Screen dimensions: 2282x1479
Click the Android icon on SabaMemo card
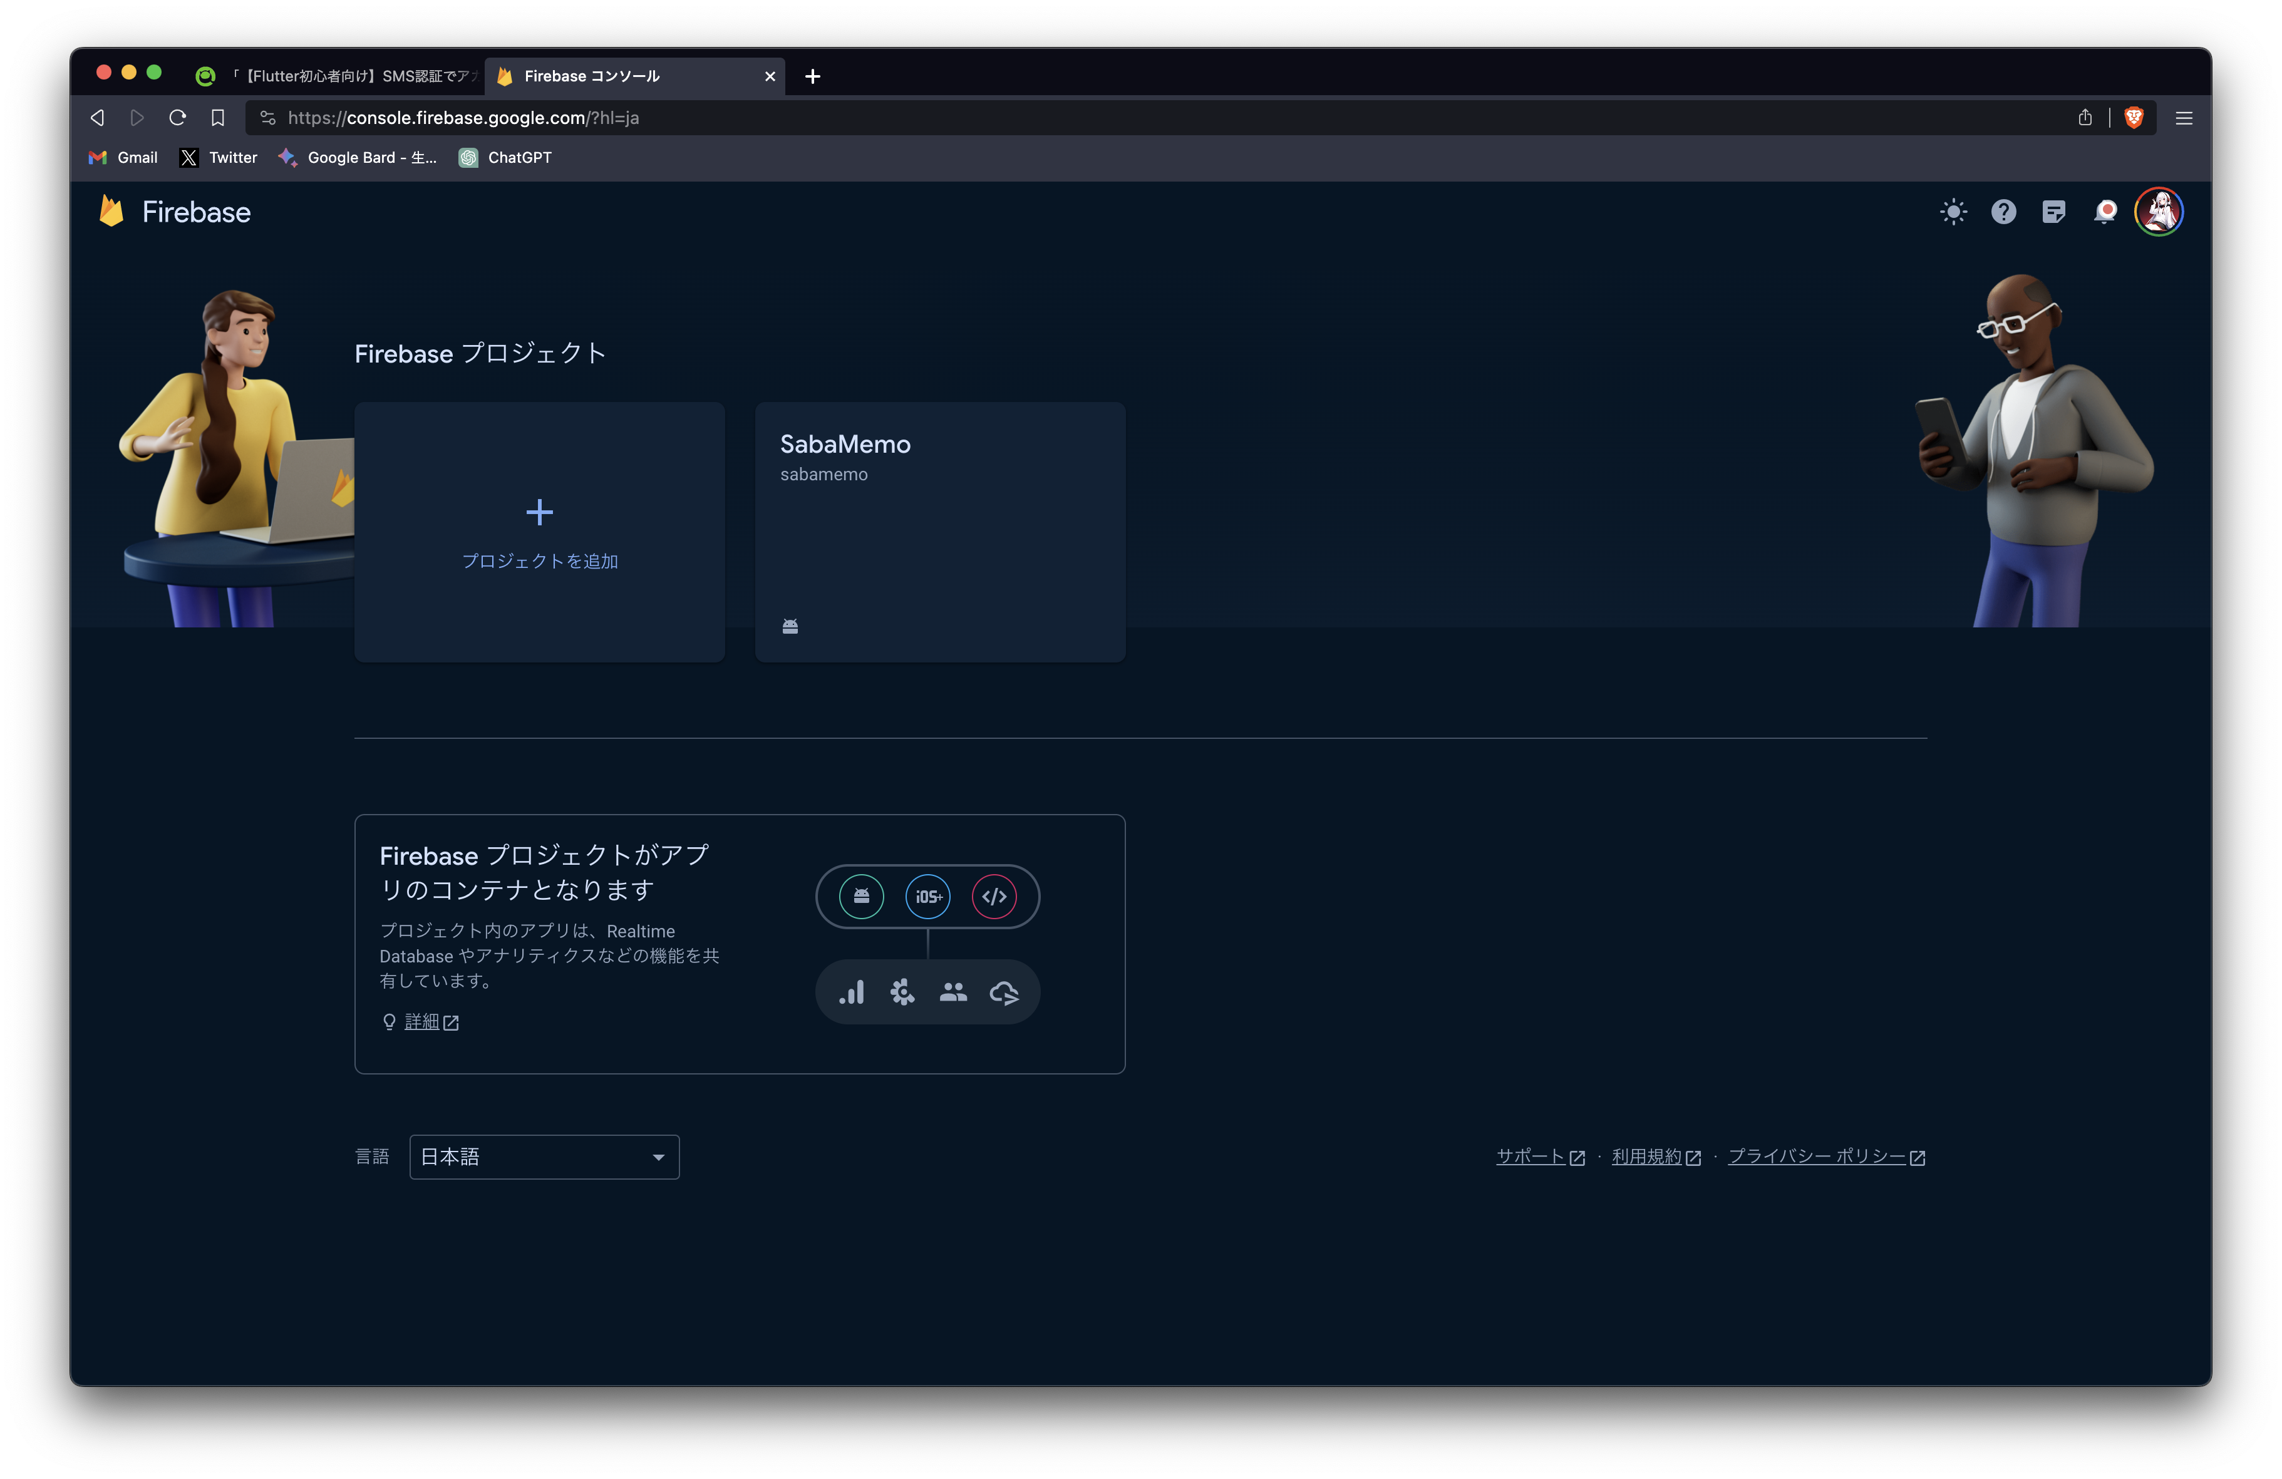pyautogui.click(x=790, y=625)
